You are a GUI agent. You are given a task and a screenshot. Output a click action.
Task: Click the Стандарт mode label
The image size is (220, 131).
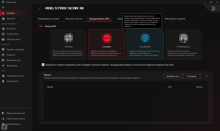coord(107,47)
